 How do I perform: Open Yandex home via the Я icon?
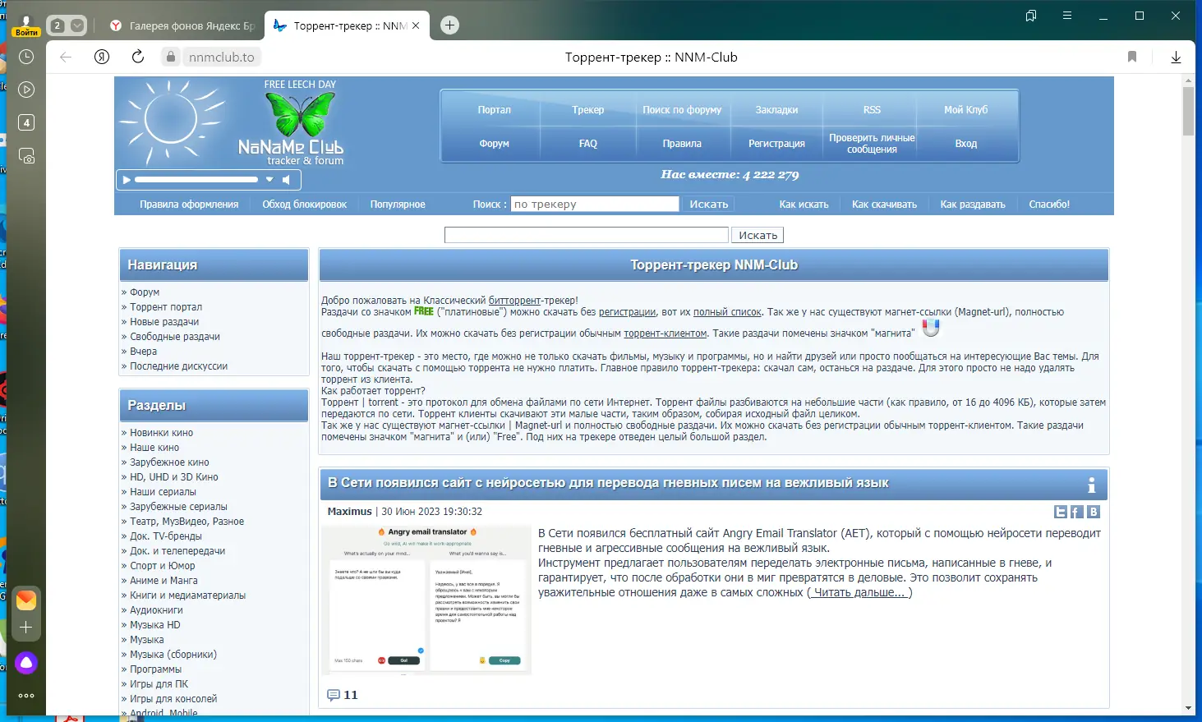(x=102, y=57)
